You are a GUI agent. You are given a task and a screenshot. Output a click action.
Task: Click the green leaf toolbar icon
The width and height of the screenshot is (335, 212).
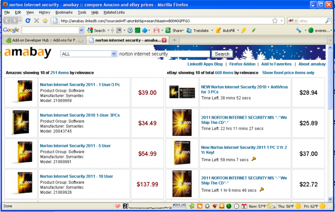(x=253, y=31)
